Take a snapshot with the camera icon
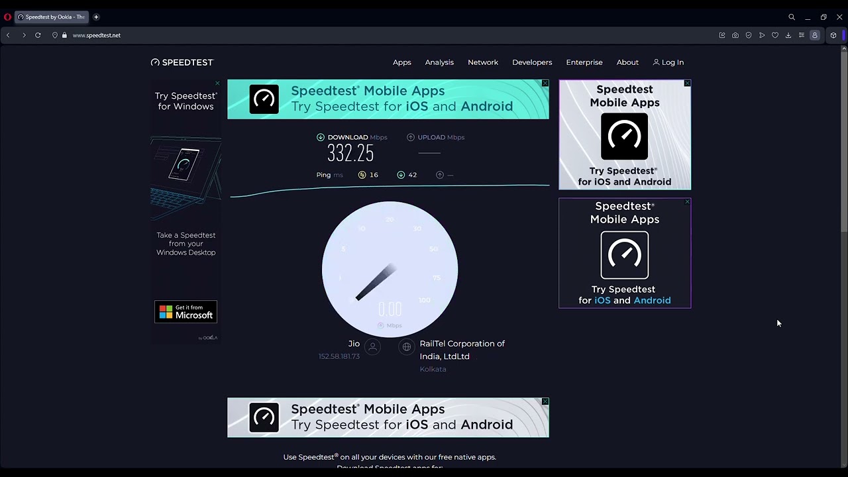The width and height of the screenshot is (848, 477). (x=735, y=35)
